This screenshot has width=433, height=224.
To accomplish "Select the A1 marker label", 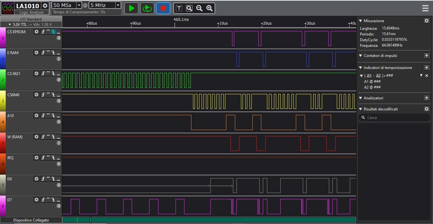I will pos(369,76).
